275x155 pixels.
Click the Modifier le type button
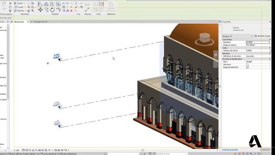click(x=262, y=36)
